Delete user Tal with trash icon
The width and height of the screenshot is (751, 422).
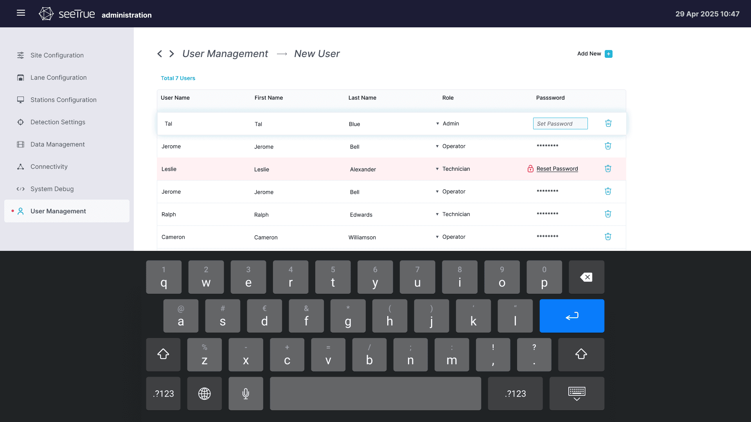(x=608, y=123)
